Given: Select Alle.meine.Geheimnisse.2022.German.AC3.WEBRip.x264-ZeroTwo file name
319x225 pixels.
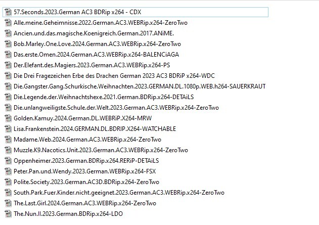Looking at the screenshot, I should [101, 23].
